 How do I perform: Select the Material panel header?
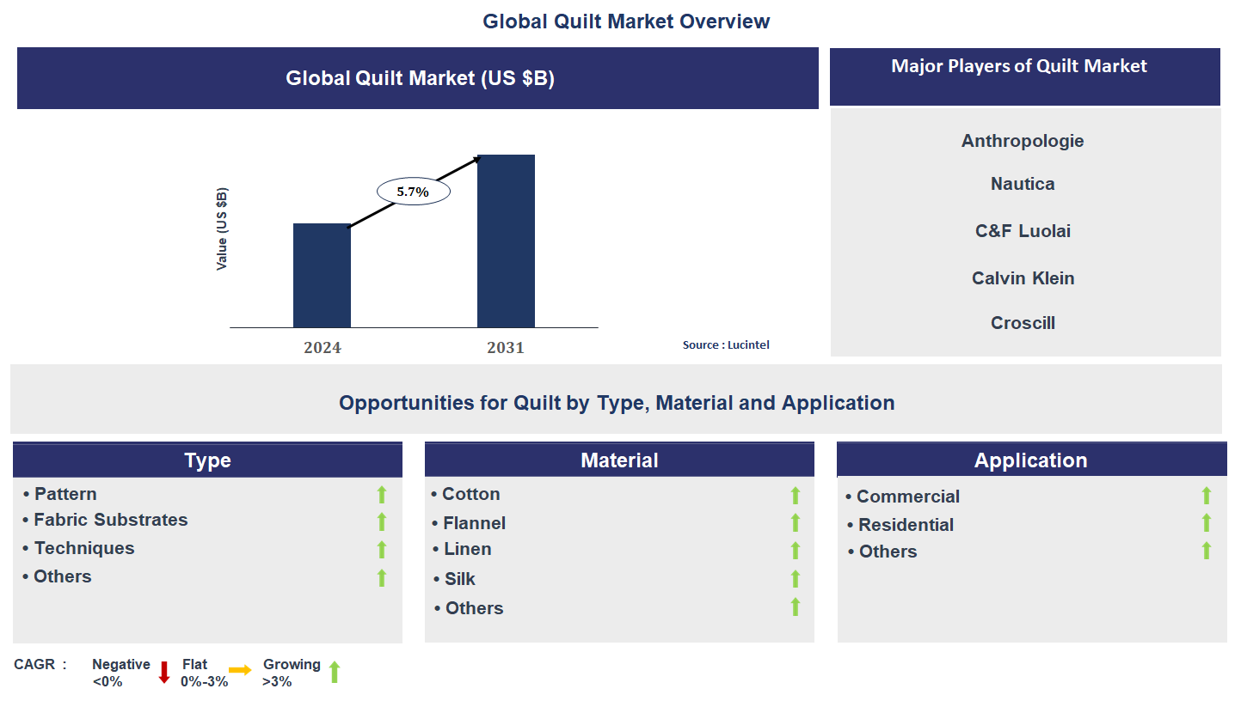click(x=619, y=460)
